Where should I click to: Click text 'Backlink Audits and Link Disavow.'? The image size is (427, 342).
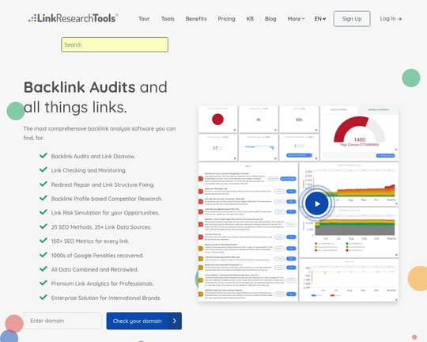click(x=93, y=156)
